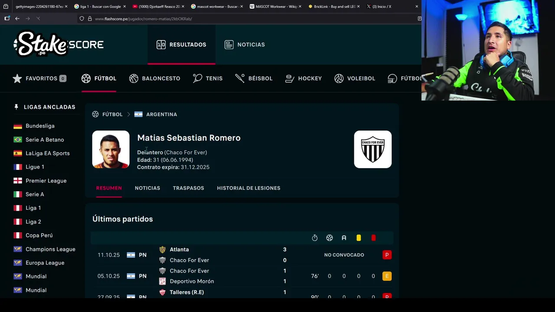
Task: Open Premier League in sidebar
Action: coord(46,181)
